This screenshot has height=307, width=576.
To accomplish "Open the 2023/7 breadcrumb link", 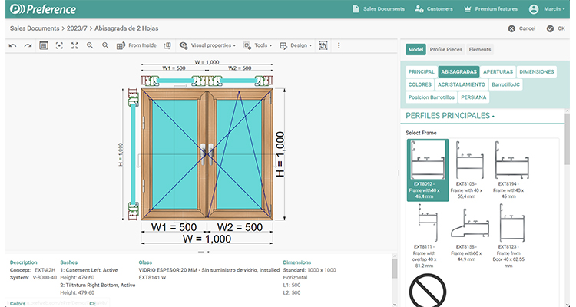I will tap(77, 28).
